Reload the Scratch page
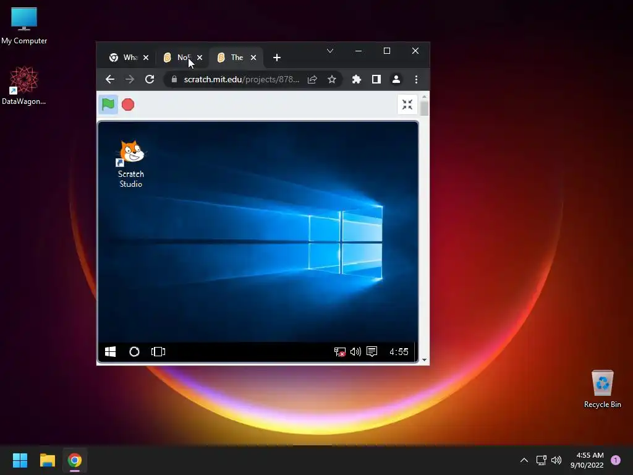The width and height of the screenshot is (633, 475). point(150,79)
